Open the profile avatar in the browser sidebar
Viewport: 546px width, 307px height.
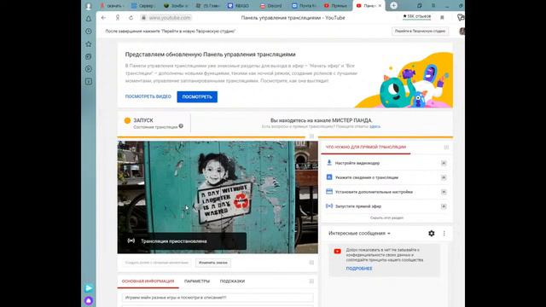(89, 6)
